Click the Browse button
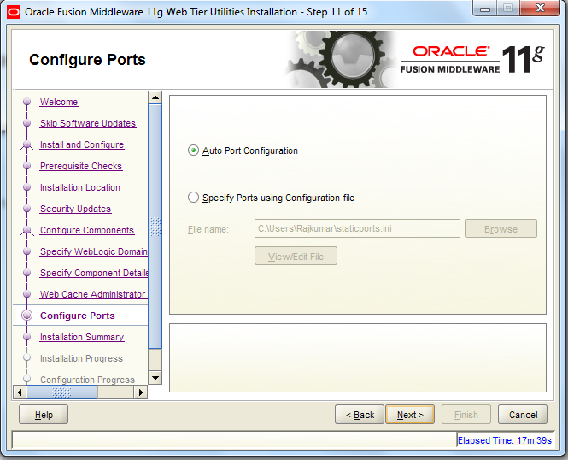This screenshot has height=460, width=568. (501, 229)
